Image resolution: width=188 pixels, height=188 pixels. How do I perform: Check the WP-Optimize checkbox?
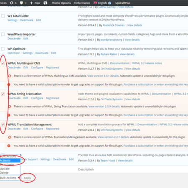tap(3, 49)
